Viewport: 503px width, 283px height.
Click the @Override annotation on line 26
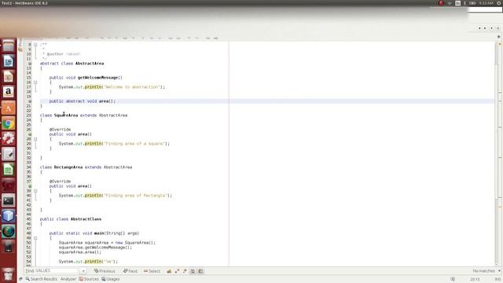[x=60, y=129]
